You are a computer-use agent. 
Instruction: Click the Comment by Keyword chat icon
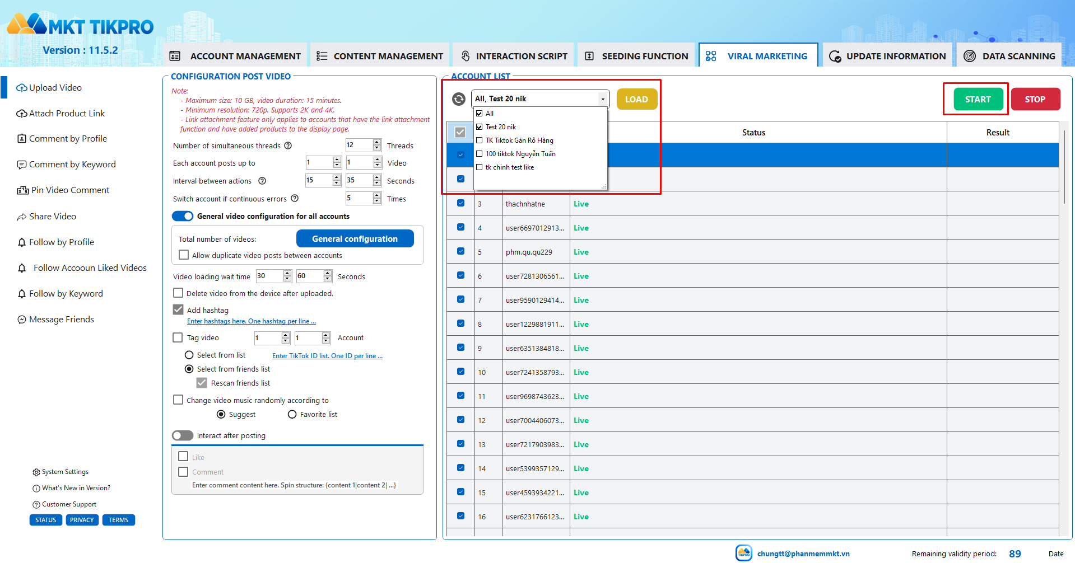[22, 165]
